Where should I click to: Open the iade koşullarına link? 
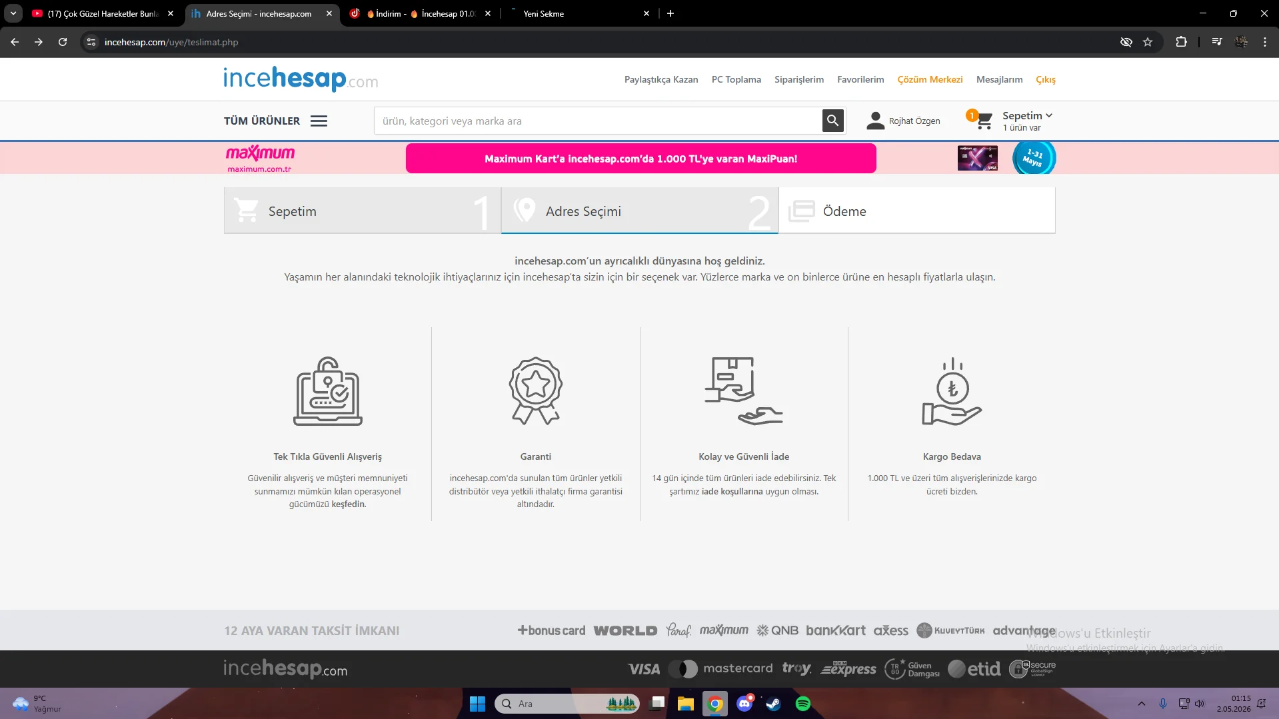coord(732,492)
